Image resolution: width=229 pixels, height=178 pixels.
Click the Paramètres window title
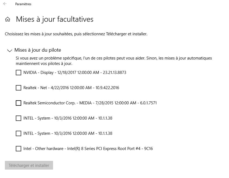[x=23, y=4]
